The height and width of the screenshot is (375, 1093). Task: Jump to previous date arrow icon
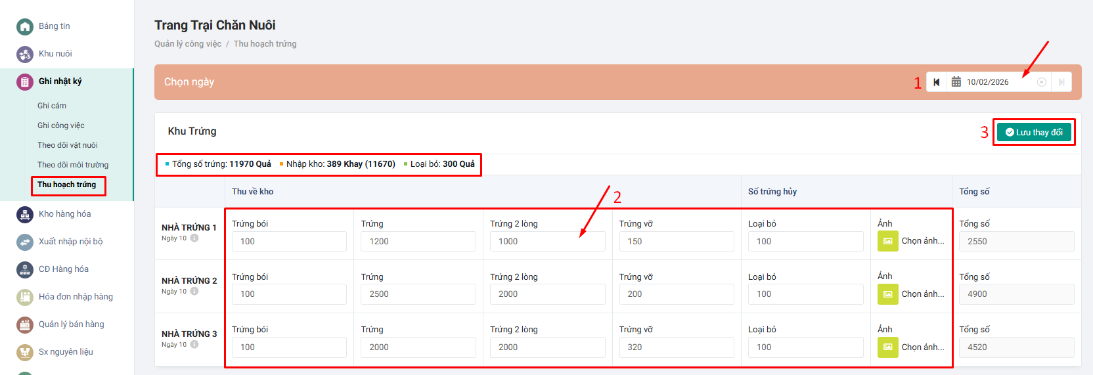936,82
